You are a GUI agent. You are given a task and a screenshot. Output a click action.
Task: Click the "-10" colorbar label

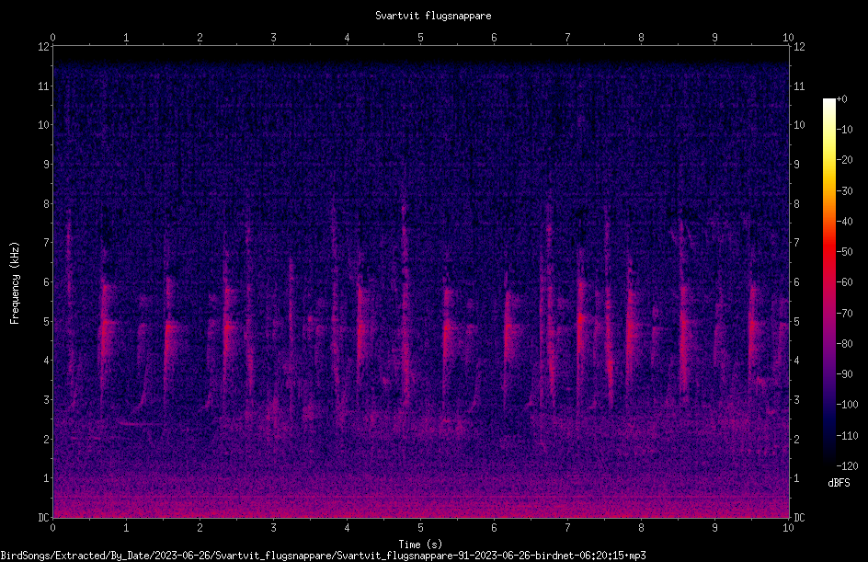point(844,130)
